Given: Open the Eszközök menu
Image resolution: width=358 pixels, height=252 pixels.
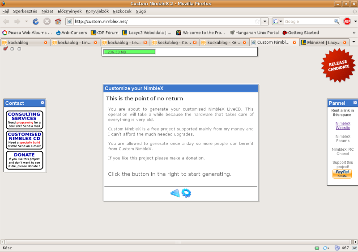Looking at the screenshot, I should (x=122, y=12).
